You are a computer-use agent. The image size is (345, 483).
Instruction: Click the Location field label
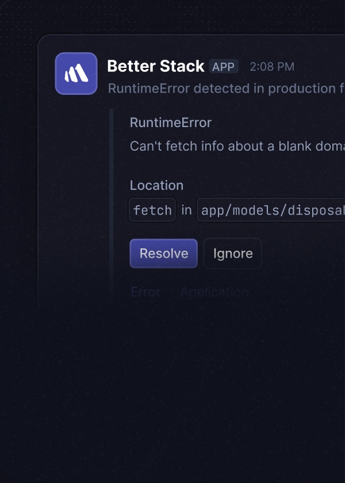coord(156,185)
